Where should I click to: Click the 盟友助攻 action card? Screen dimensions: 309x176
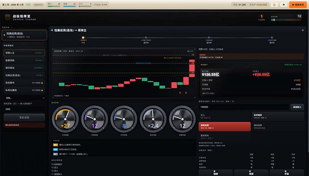pos(225,137)
